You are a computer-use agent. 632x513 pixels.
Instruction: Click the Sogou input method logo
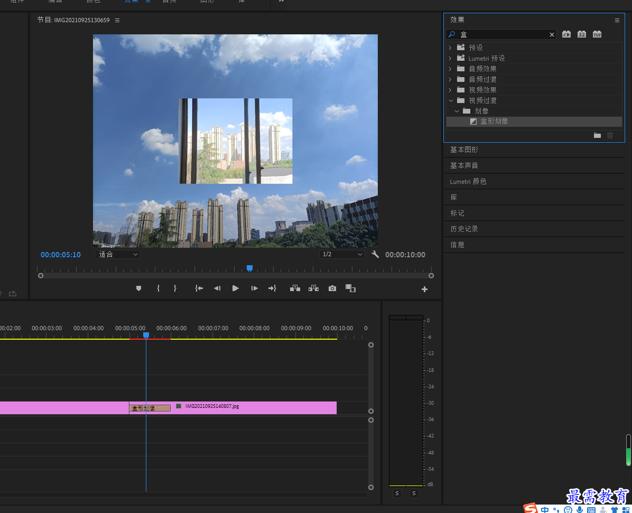[x=531, y=508]
